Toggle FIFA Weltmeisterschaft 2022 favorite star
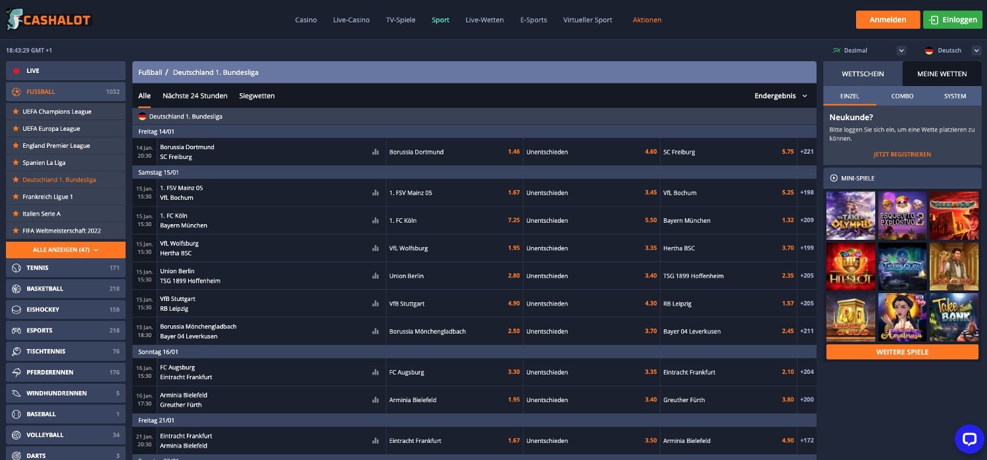Viewport: 987px width, 460px height. 16,231
